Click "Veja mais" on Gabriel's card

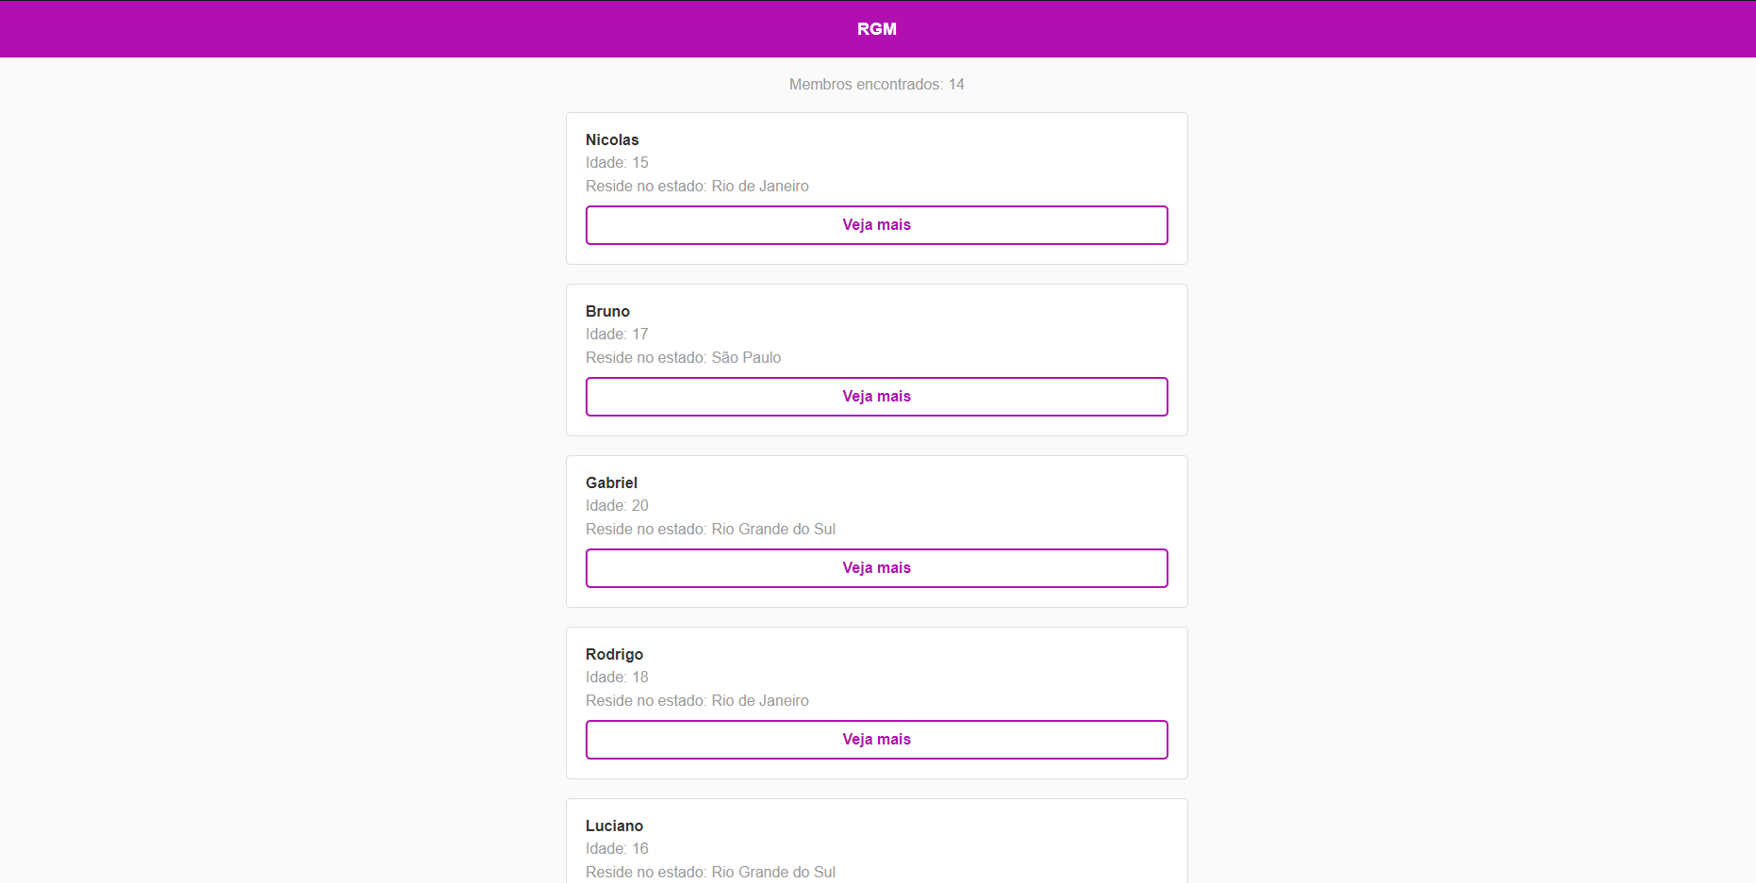(x=876, y=567)
